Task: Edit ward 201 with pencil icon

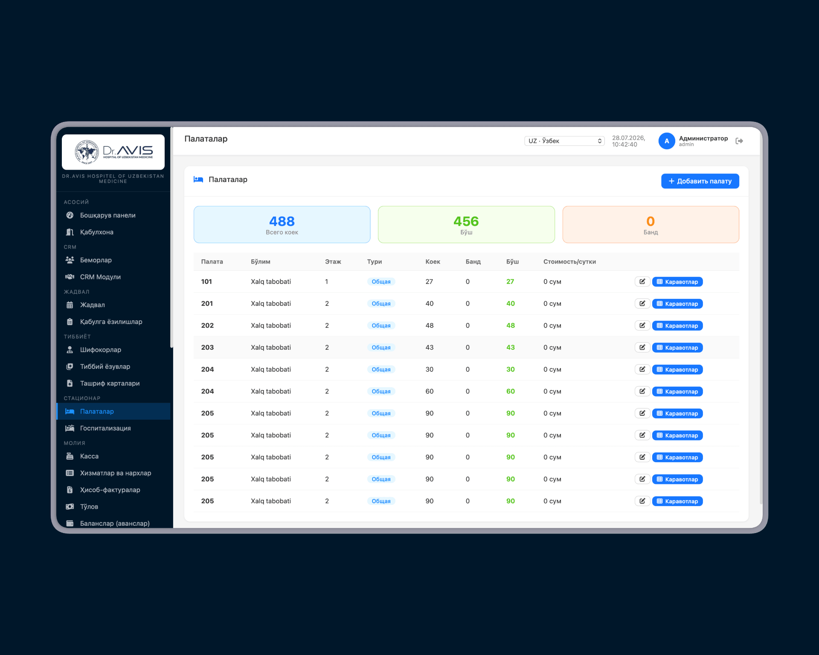Action: click(642, 304)
